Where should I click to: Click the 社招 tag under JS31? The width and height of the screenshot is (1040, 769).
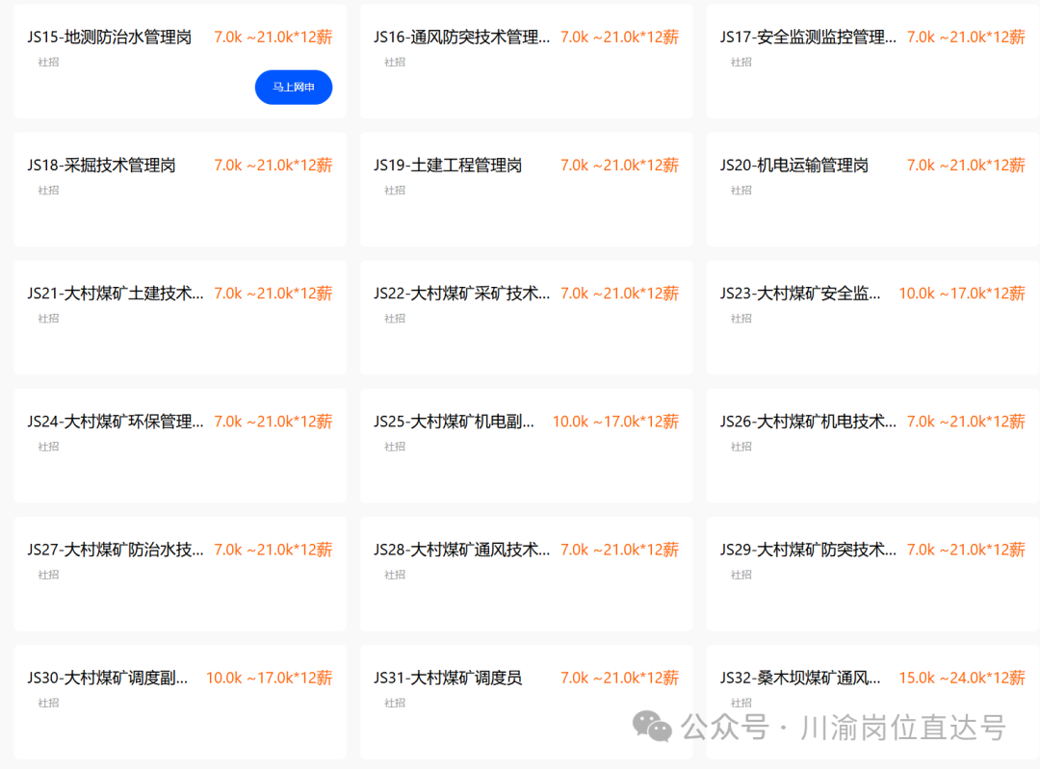(x=395, y=703)
